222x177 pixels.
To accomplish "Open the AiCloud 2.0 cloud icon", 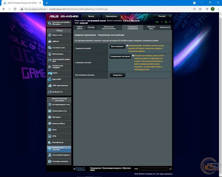I will click(x=49, y=92).
